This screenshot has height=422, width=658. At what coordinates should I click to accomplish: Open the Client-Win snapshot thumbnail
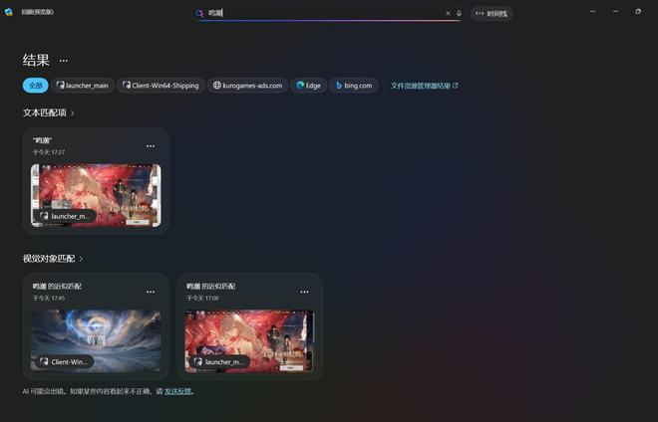[x=96, y=341]
